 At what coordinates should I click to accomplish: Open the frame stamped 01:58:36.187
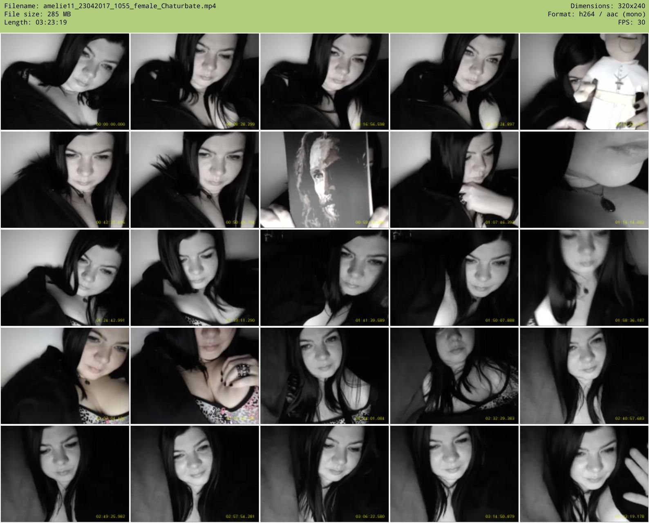(x=584, y=278)
